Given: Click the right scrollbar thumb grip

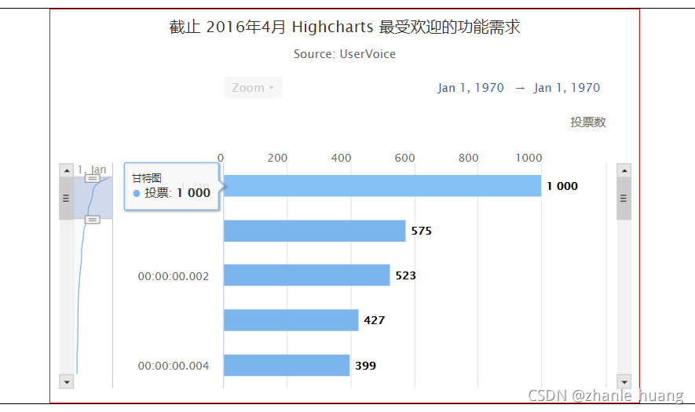Looking at the screenshot, I should coord(624,199).
